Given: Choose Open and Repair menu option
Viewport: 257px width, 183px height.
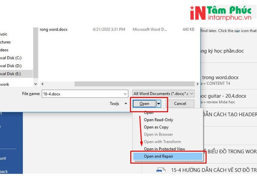Looking at the screenshot, I should coord(168,156).
